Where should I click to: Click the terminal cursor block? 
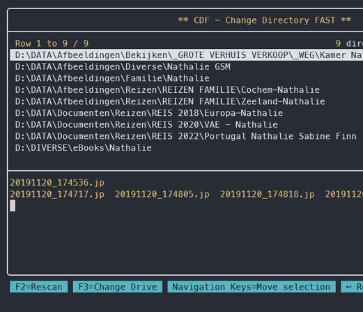click(x=13, y=206)
